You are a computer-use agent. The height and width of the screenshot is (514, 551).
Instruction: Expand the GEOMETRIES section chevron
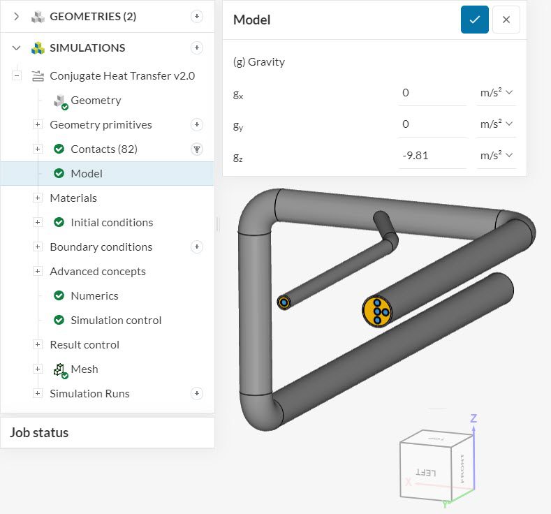pyautogui.click(x=17, y=16)
